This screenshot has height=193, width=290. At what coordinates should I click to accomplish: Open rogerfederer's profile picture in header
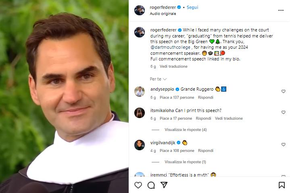(x=140, y=10)
